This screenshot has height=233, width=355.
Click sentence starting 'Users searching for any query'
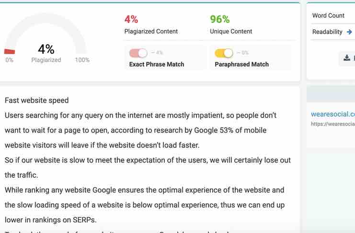(140, 130)
